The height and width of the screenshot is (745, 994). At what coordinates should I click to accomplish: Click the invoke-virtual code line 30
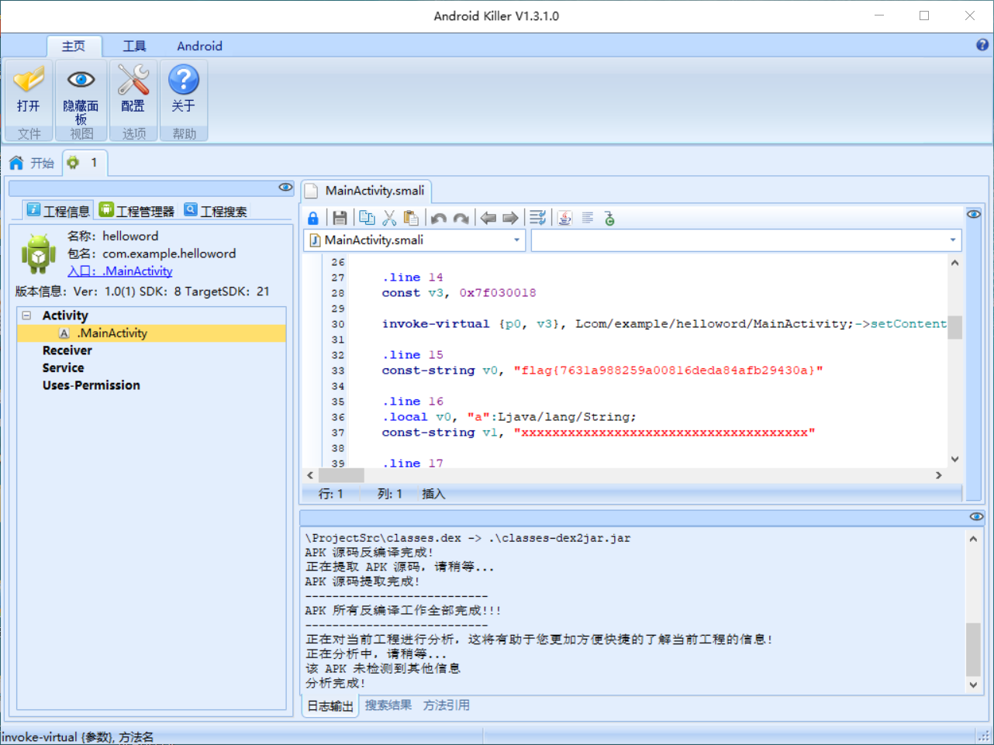[x=664, y=324]
